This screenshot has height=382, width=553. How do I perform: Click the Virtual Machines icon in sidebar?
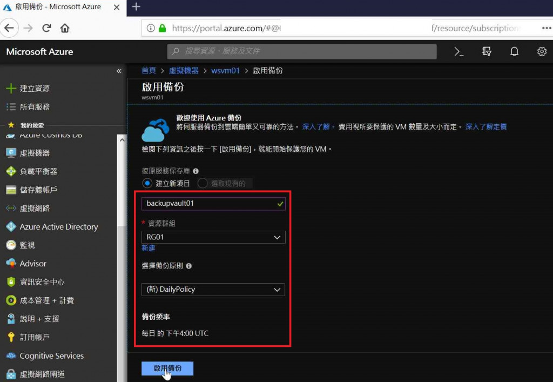[x=11, y=153]
